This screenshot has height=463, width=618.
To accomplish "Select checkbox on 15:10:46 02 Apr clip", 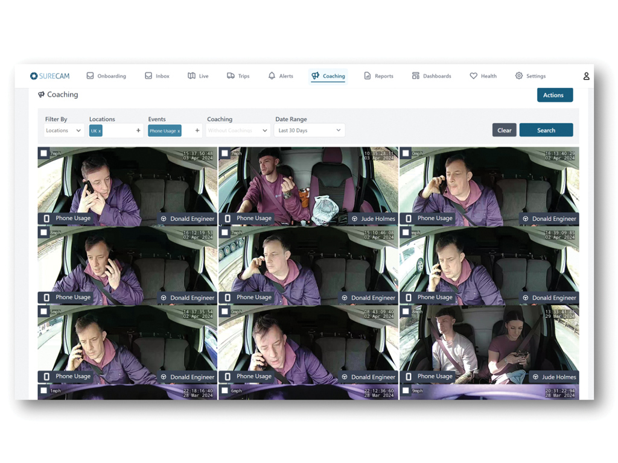I will pyautogui.click(x=225, y=232).
